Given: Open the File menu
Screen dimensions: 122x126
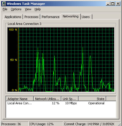Looking at the screenshot, I should point(5,9).
